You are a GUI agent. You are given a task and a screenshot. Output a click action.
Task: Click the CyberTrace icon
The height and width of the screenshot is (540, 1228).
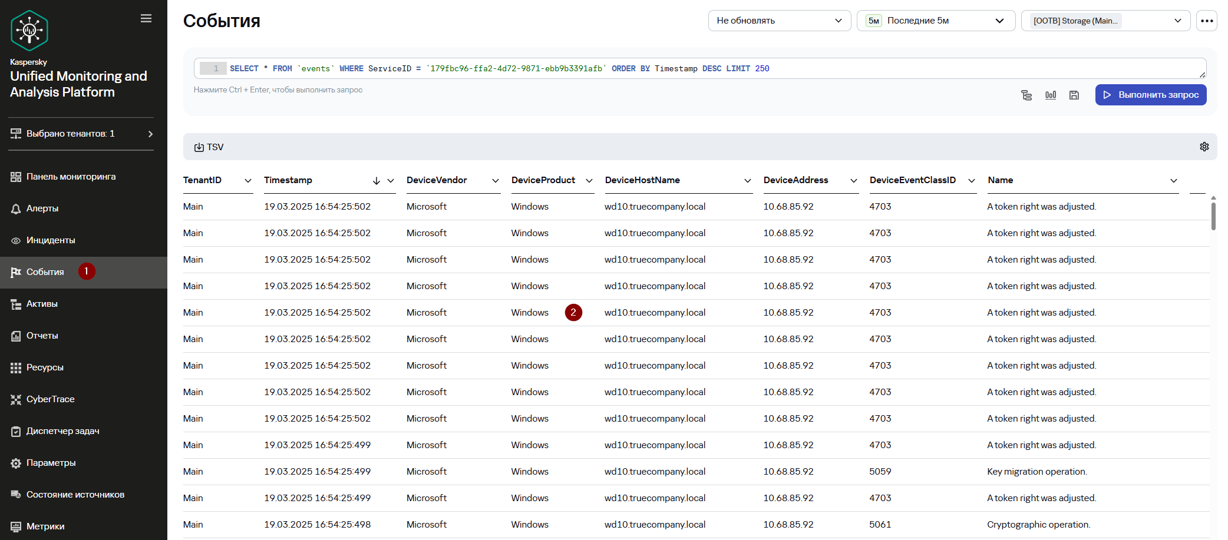click(x=16, y=400)
